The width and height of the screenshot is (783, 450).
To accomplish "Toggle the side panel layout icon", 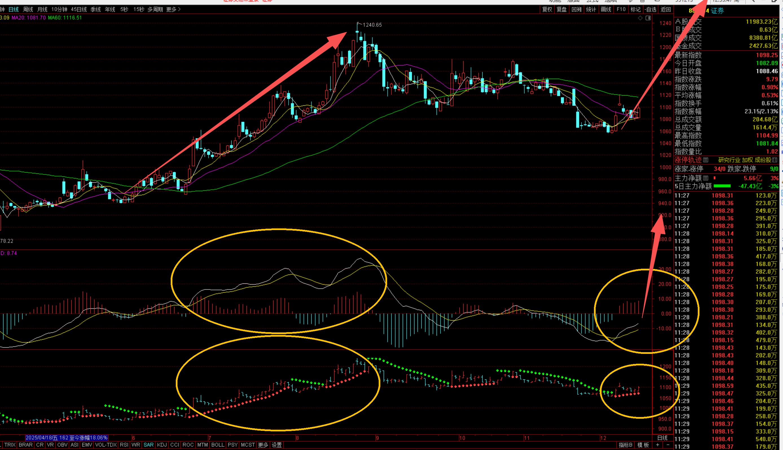I will click(x=648, y=18).
